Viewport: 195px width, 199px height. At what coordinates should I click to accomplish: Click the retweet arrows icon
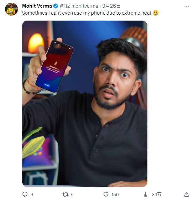coord(65,194)
